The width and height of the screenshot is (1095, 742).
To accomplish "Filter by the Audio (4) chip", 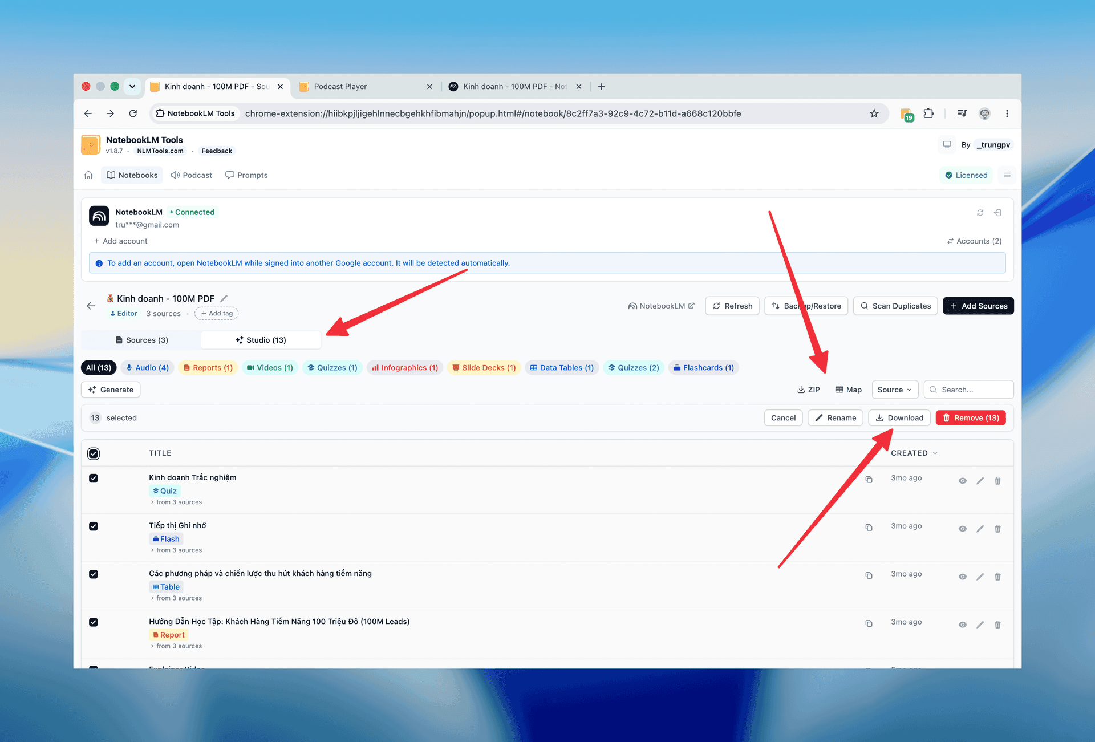I will click(147, 368).
